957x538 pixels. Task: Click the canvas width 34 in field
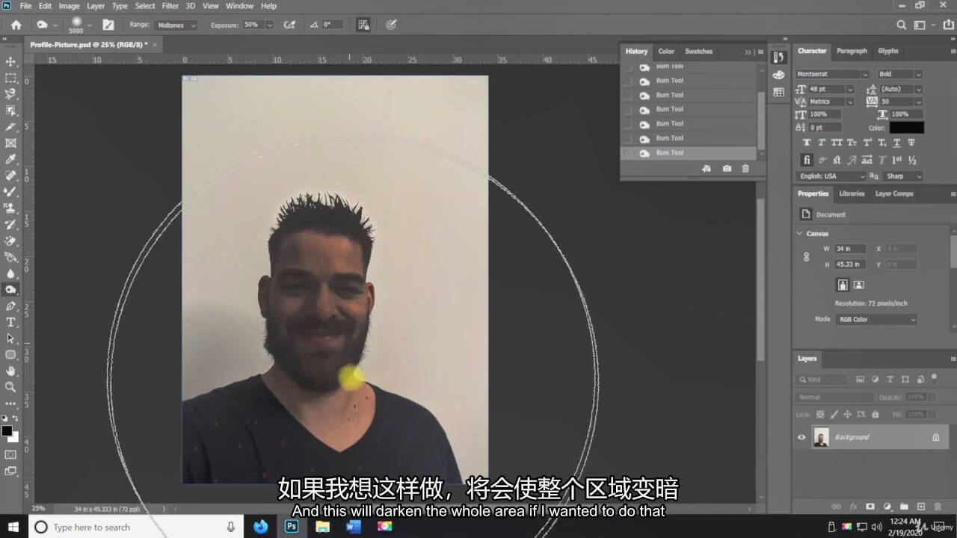(850, 249)
